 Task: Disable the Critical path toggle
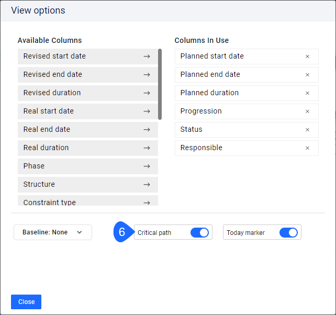(199, 232)
